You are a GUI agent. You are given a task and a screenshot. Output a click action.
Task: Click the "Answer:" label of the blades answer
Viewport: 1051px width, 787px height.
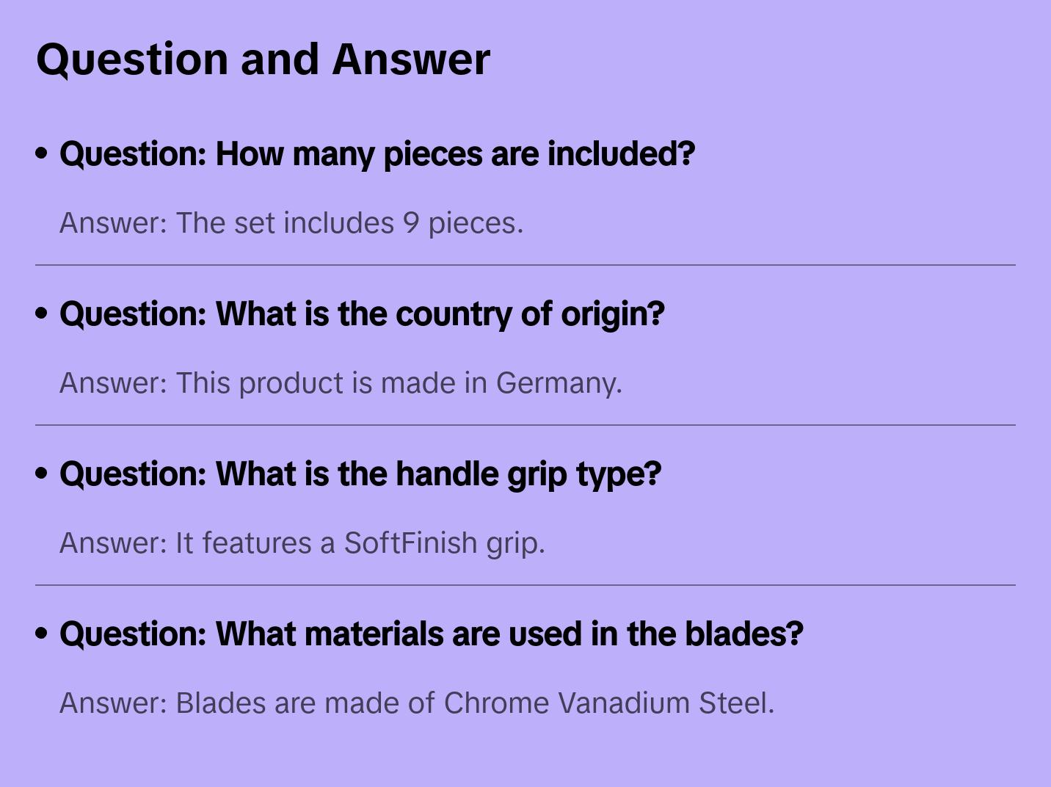pos(114,703)
